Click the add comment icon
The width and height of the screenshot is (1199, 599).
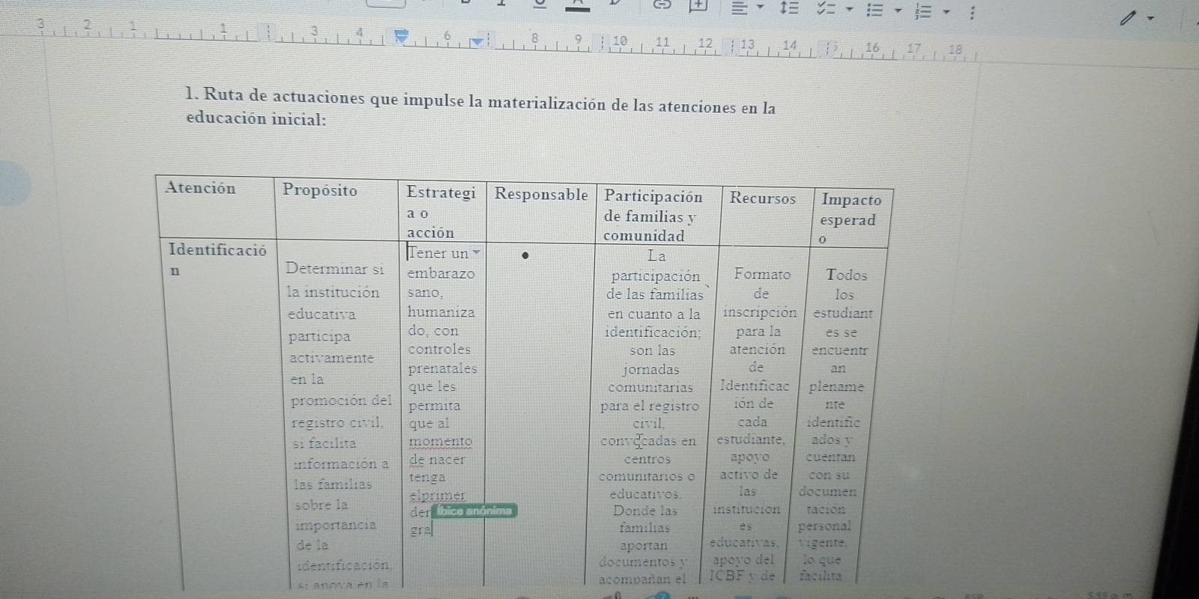pyautogui.click(x=698, y=5)
